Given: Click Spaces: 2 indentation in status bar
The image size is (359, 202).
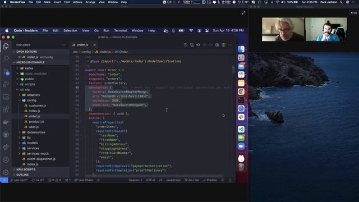Looking at the screenshot, I should [136, 180].
